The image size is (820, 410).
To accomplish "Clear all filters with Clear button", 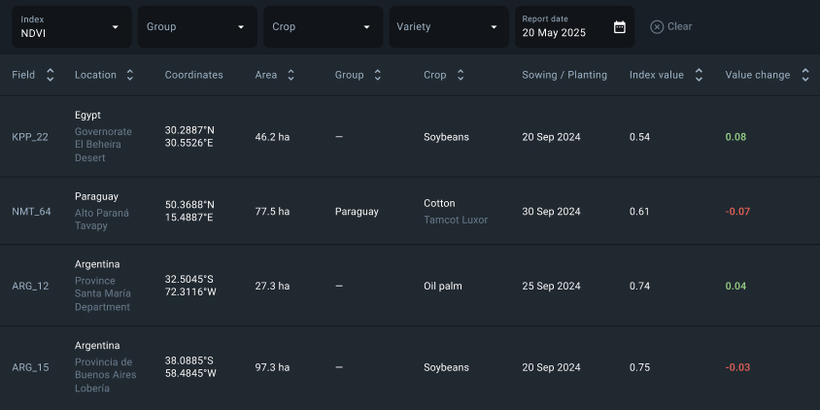I will pyautogui.click(x=671, y=26).
